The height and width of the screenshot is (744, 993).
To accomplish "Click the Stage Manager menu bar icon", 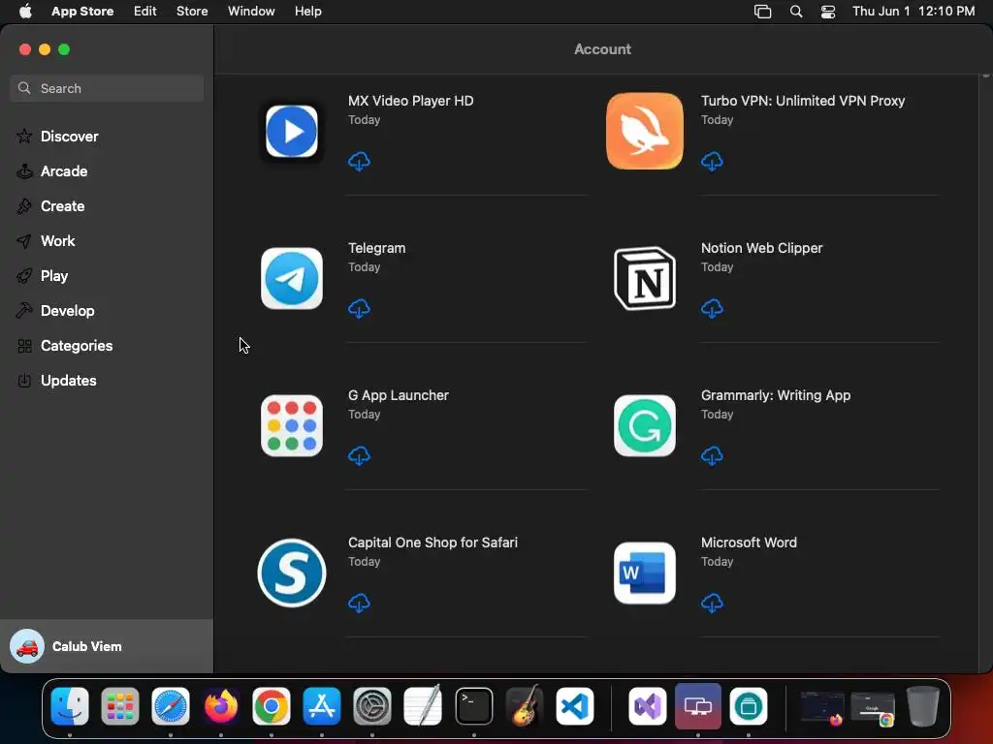I will coord(762,12).
